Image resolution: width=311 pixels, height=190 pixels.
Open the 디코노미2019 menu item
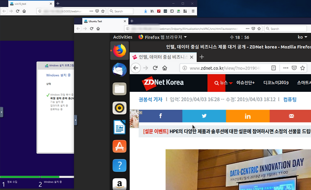tap(276, 83)
